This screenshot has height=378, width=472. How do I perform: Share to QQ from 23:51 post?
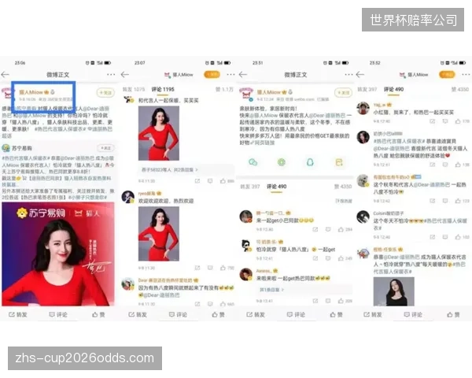[310, 162]
